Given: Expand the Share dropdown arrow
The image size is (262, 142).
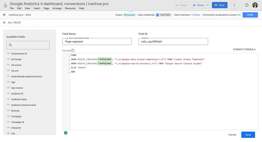Looking at the screenshot, I should [207, 5].
